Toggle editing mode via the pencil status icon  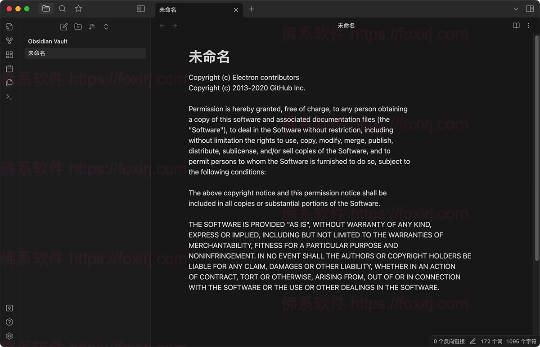472,341
